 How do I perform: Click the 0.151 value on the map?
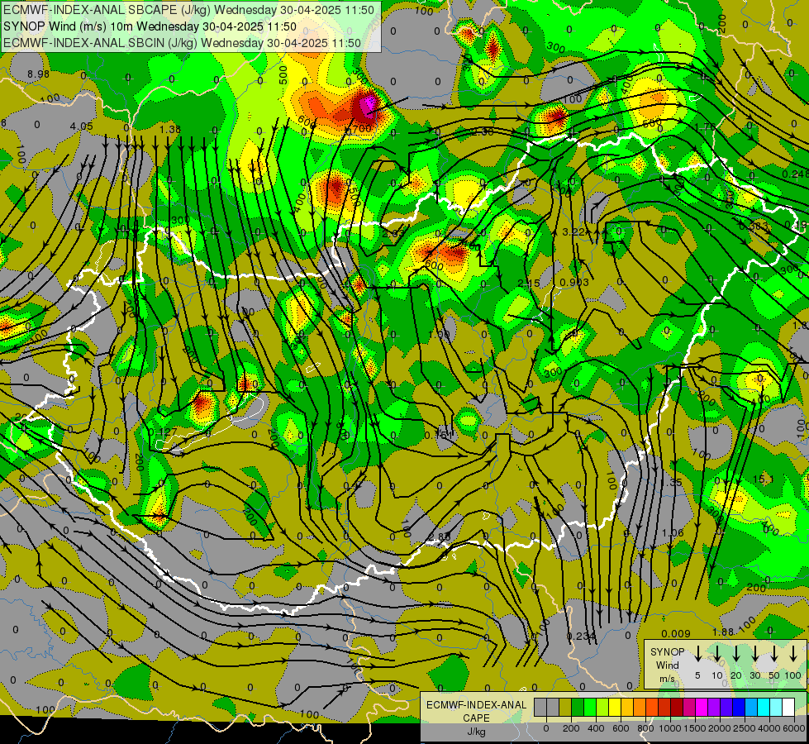pos(439,435)
